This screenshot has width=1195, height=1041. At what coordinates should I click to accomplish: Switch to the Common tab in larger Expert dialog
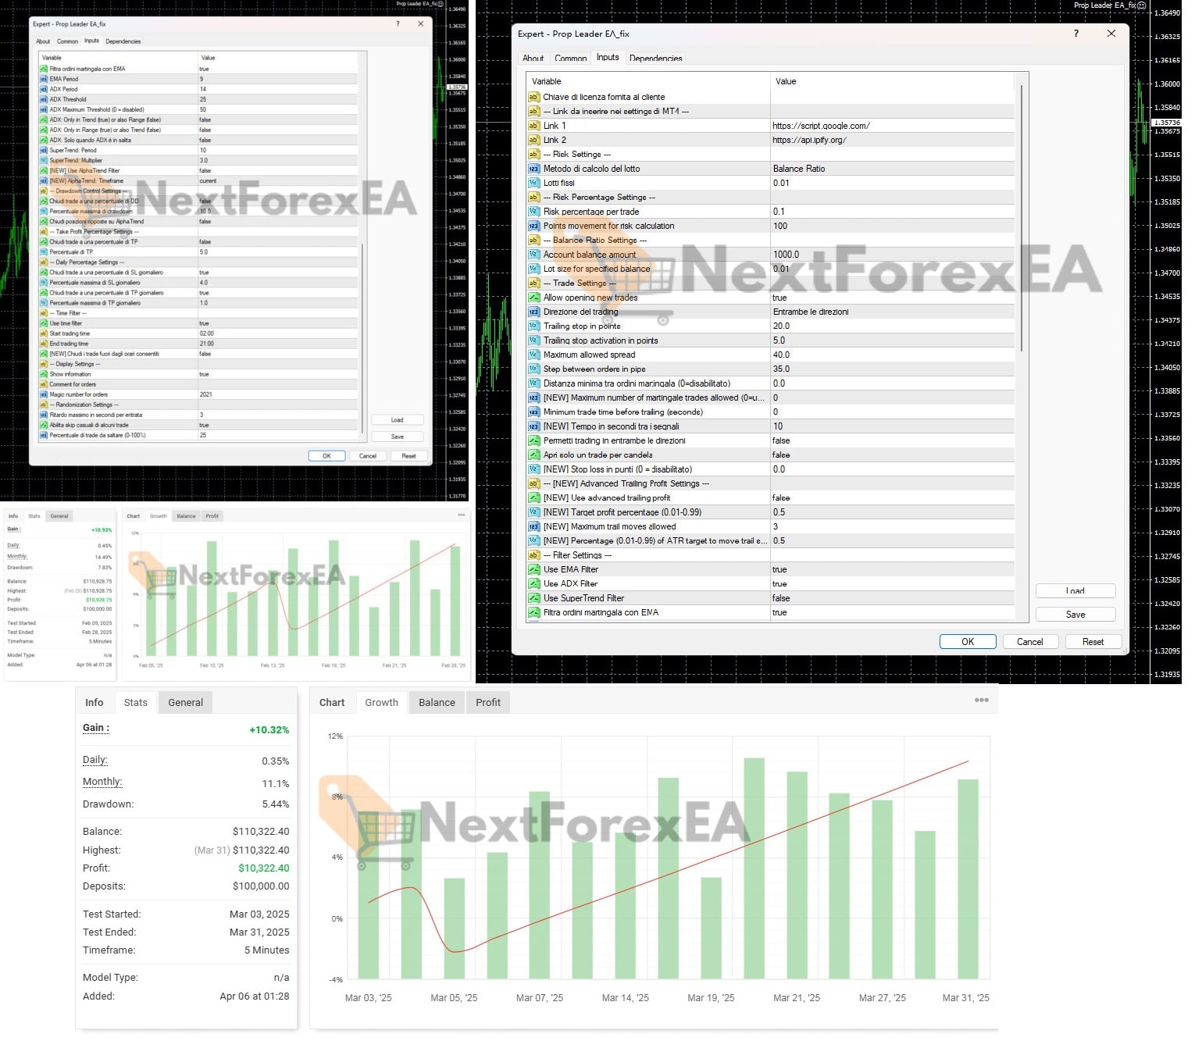(x=570, y=58)
